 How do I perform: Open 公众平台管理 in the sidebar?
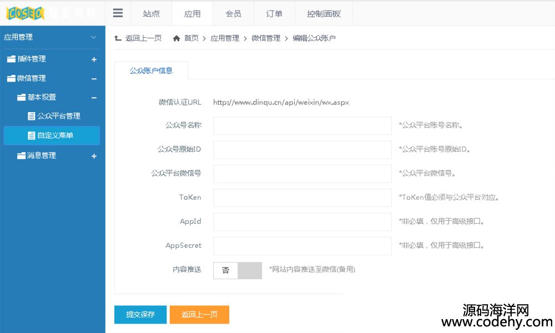[59, 116]
